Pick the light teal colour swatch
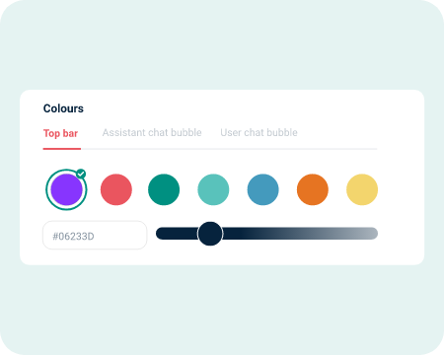 coord(213,189)
